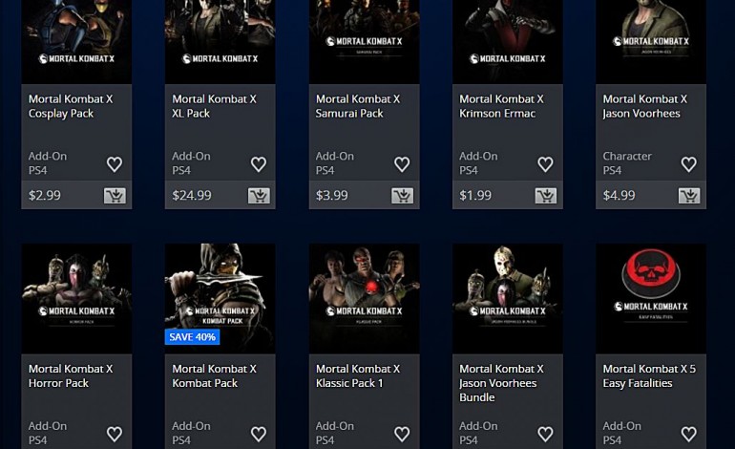Image resolution: width=735 pixels, height=449 pixels.
Task: Toggle wishlist heart for Samurai Pack
Action: pos(402,164)
